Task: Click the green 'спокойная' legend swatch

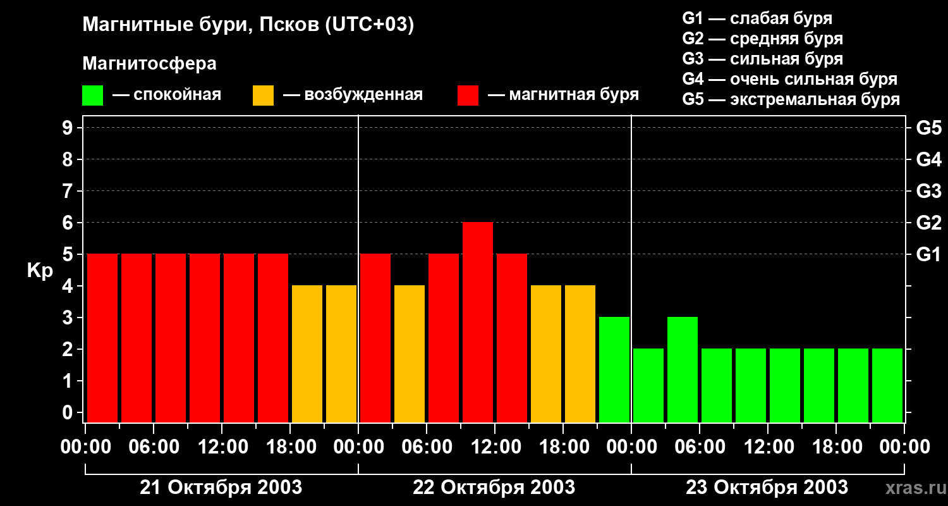Action: click(92, 96)
